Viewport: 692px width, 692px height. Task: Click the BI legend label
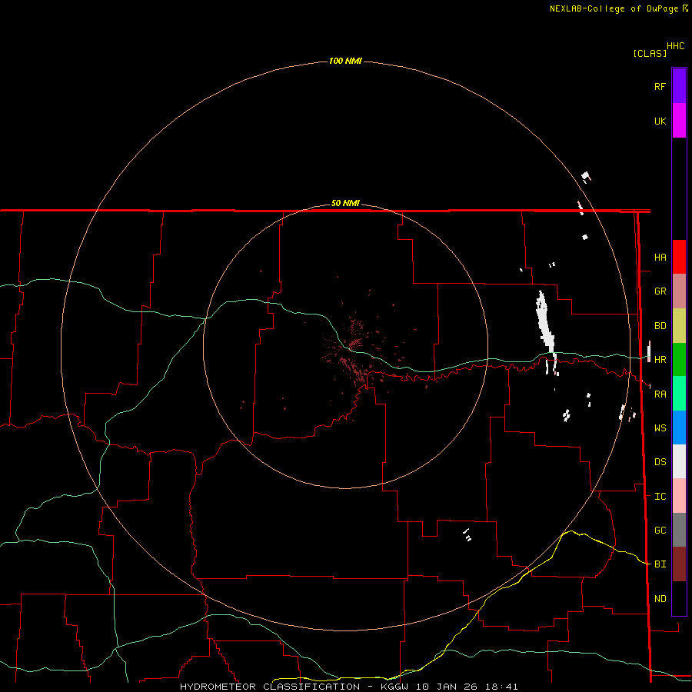click(660, 564)
